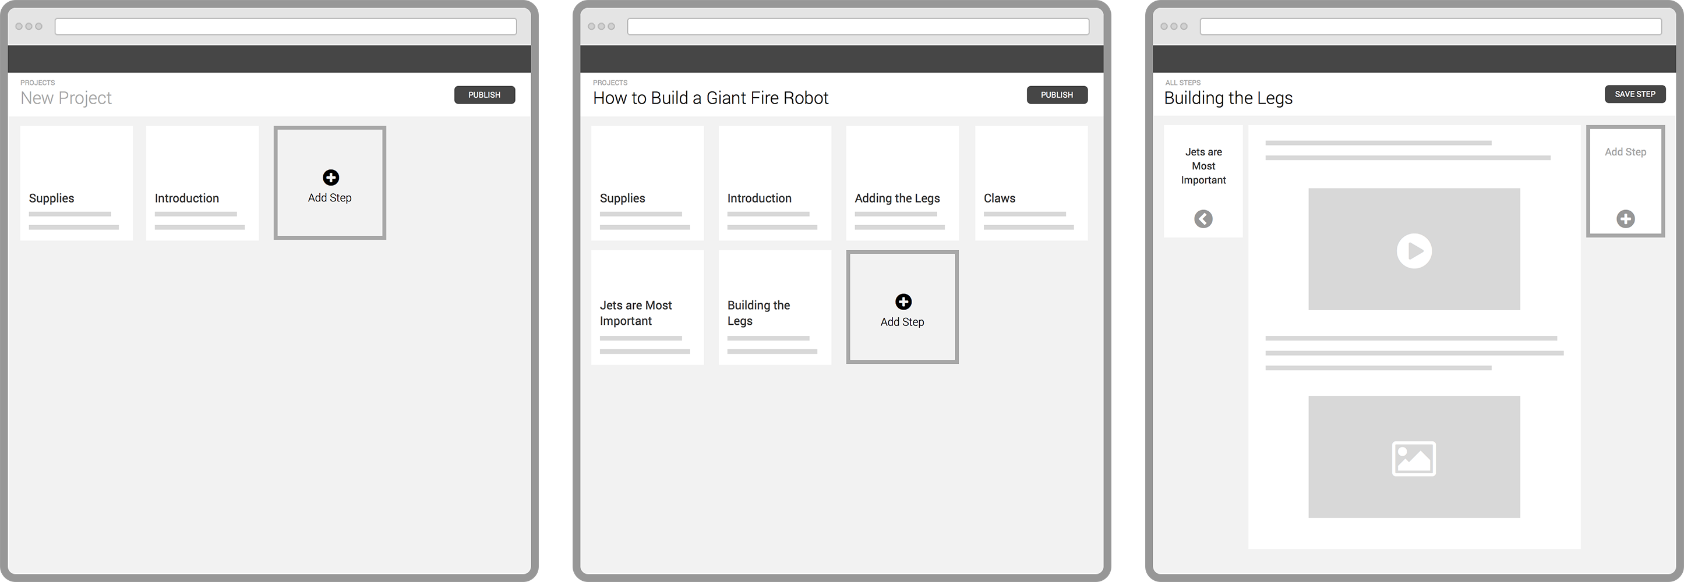Open Introduction card in New Project window
1684x582 pixels.
pos(203,183)
